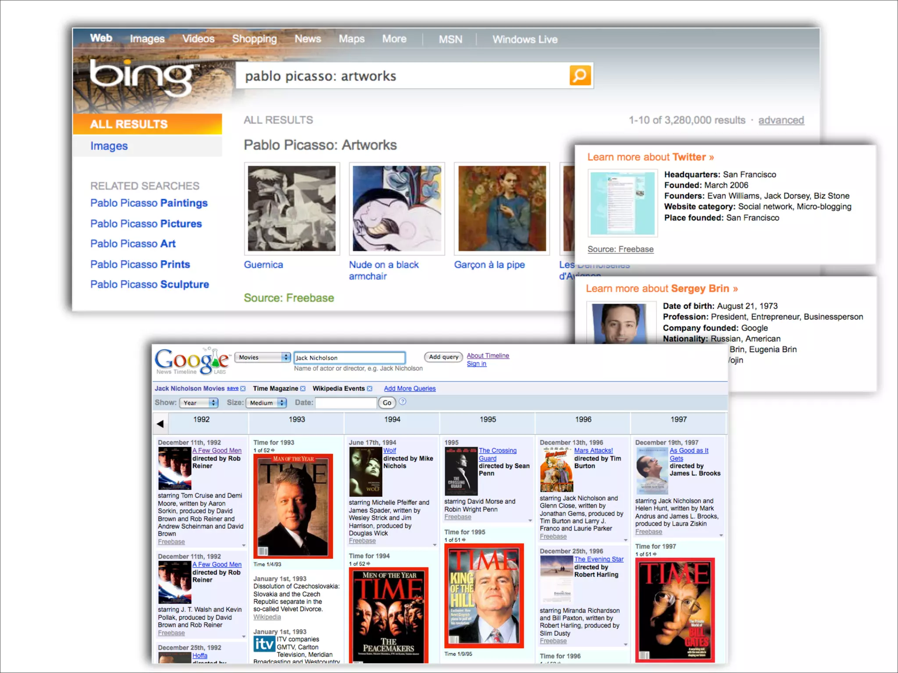This screenshot has height=673, width=898.
Task: Advance Time for 1995 with the next-cover arrow
Action: (x=463, y=540)
